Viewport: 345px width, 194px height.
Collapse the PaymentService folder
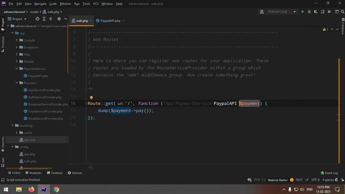click(17, 68)
